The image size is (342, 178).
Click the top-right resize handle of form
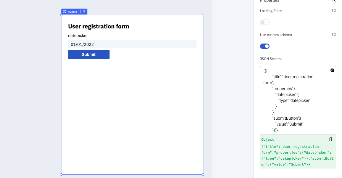[x=203, y=15]
